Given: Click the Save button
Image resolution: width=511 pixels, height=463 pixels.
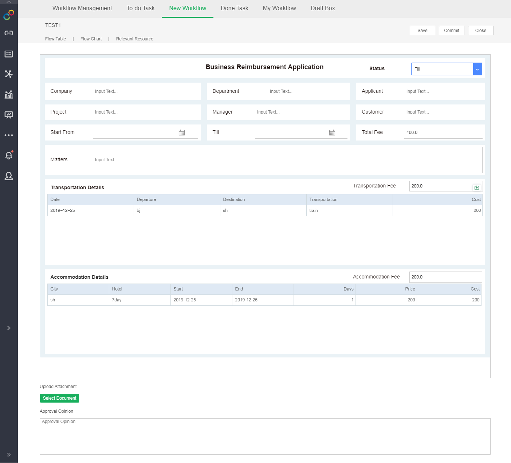Looking at the screenshot, I should [x=422, y=31].
